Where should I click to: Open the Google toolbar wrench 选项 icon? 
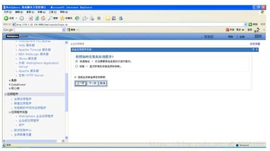pyautogui.click(x=257, y=30)
